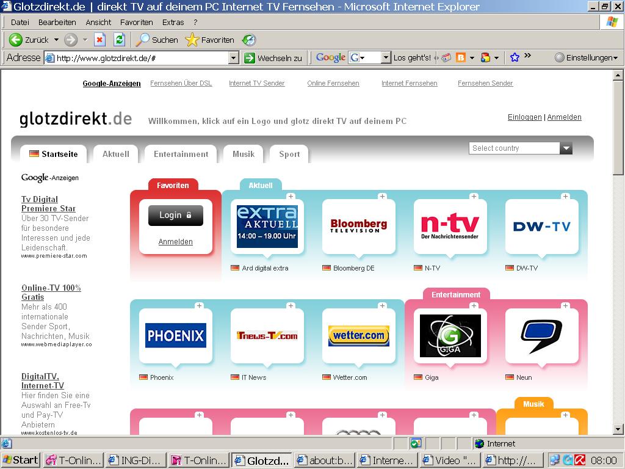Stop page loading with red X icon
Image resolution: width=625 pixels, height=469 pixels.
pos(99,40)
